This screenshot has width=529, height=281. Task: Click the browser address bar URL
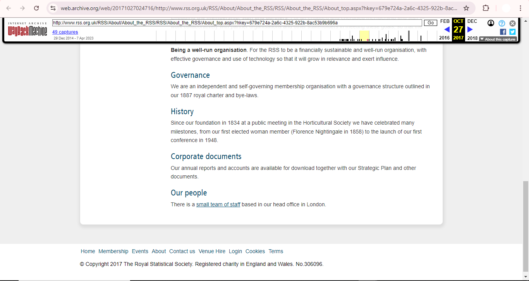pos(259,8)
